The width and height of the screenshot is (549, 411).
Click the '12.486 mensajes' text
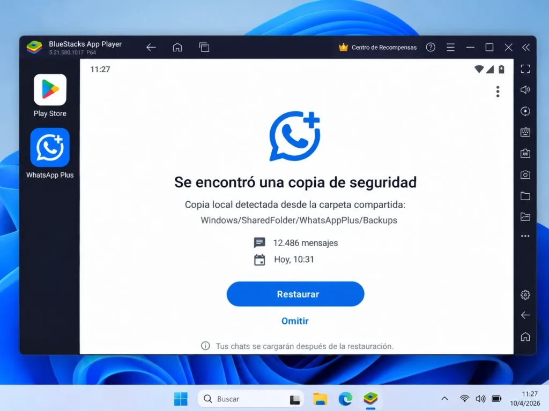click(x=305, y=243)
